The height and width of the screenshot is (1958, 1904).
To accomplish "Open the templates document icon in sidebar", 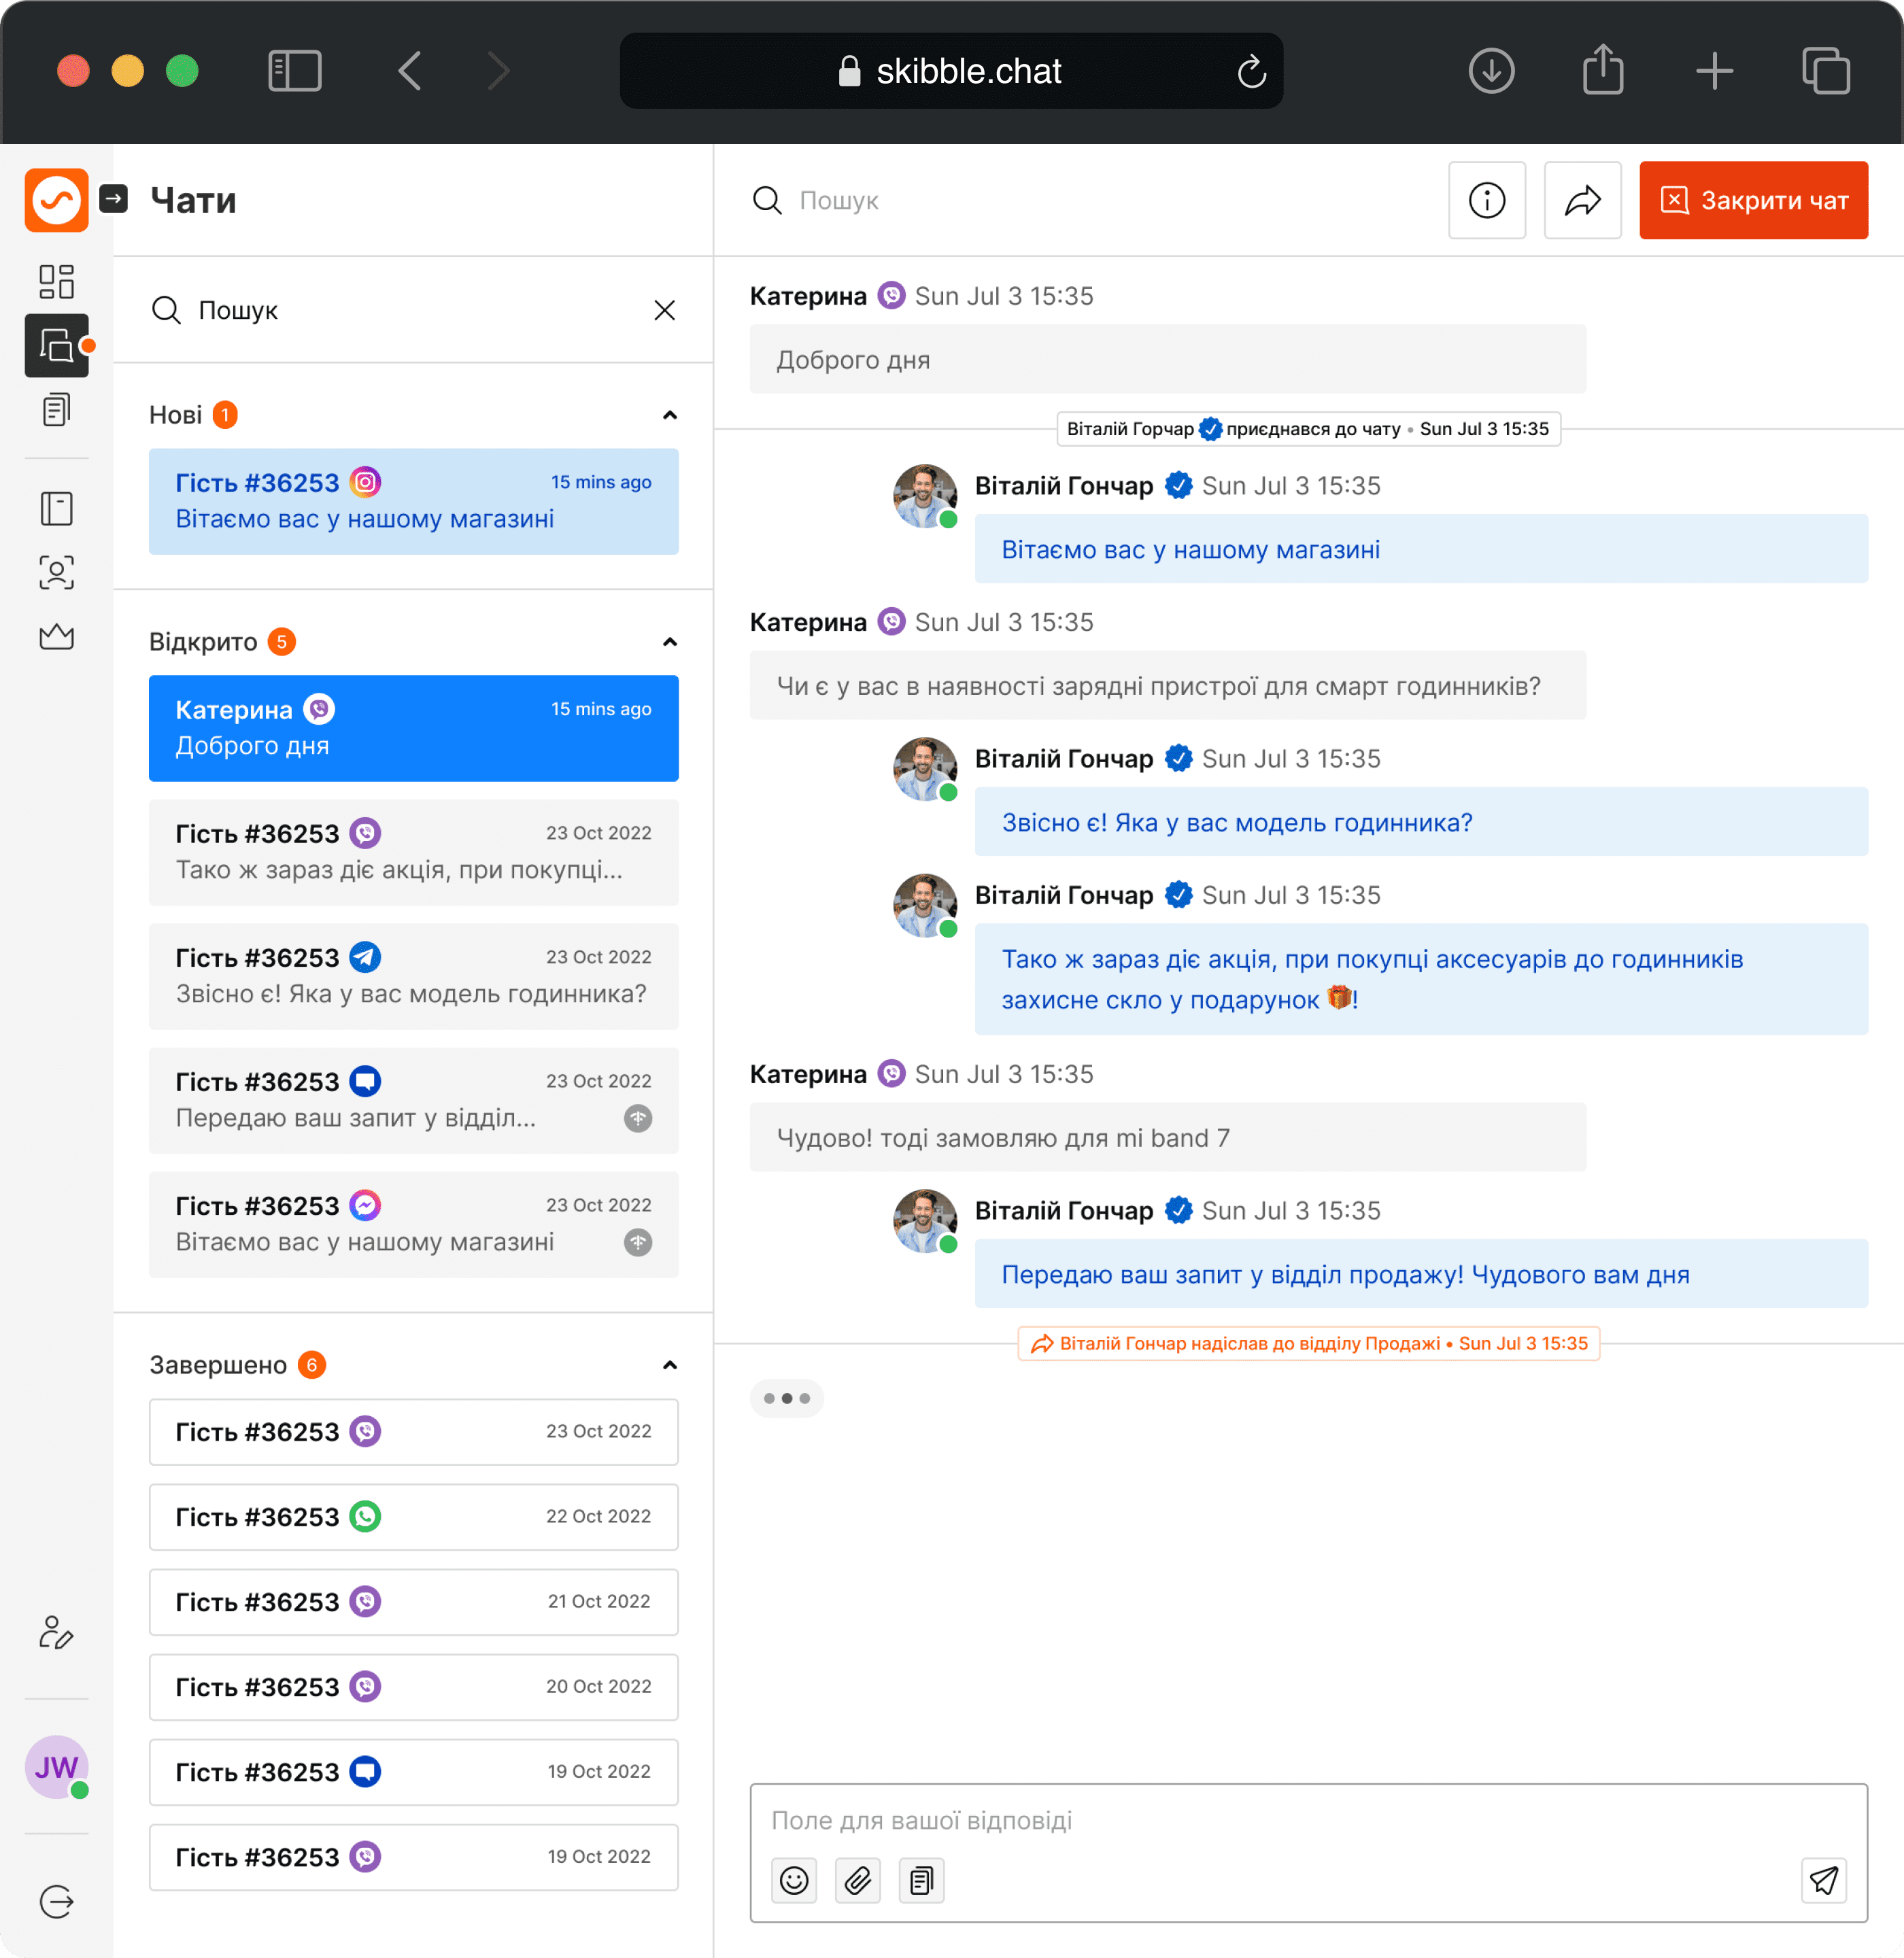I will tap(56, 409).
